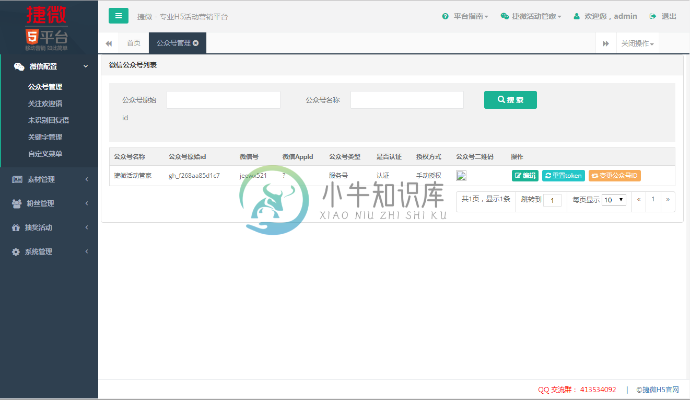
Task: Open 自定义菜单 in sidebar
Action: click(x=45, y=154)
